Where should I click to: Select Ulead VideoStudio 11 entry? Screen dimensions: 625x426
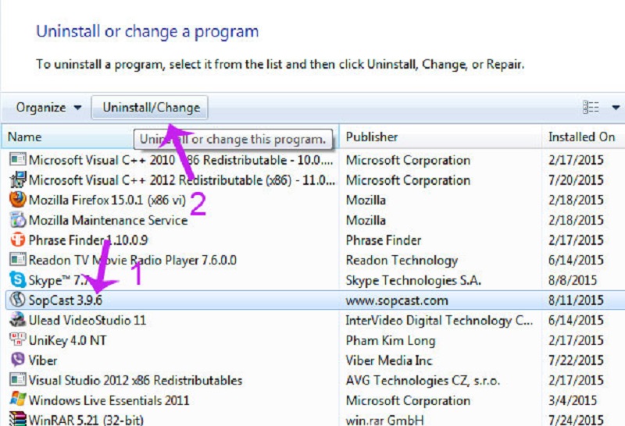[87, 320]
